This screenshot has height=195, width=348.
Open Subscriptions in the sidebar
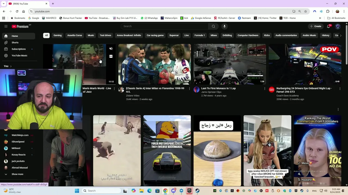point(18,49)
